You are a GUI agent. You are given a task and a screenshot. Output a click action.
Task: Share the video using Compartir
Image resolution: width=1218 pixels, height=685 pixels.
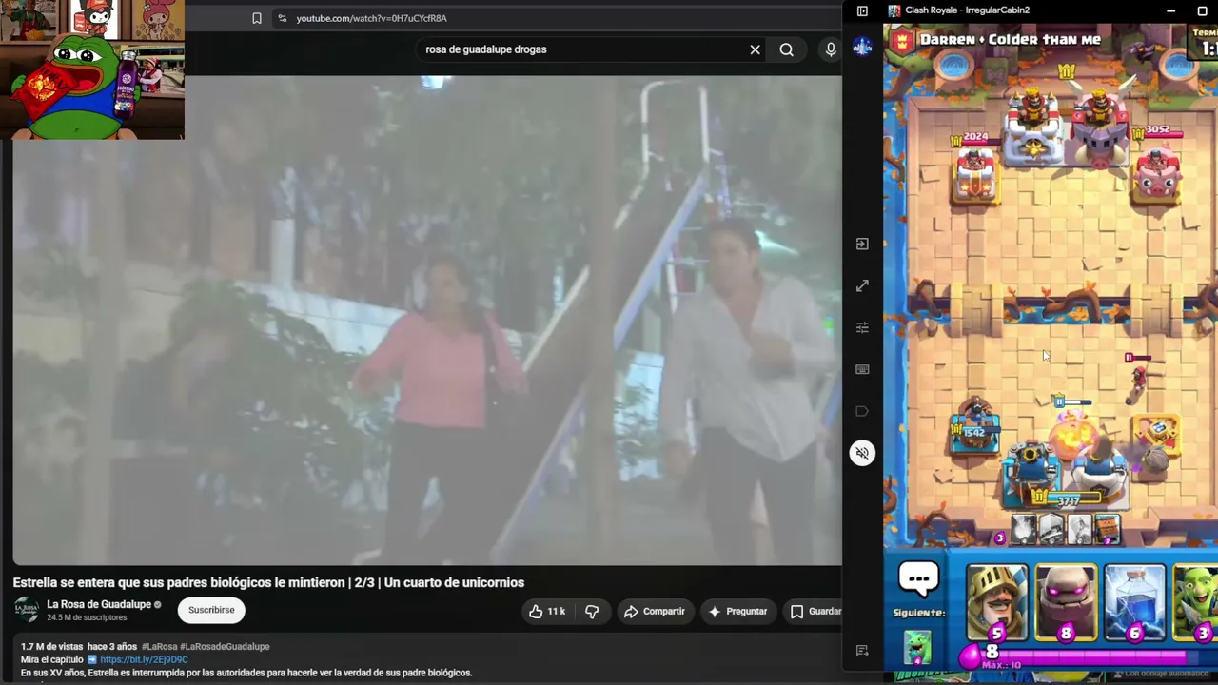pos(654,611)
